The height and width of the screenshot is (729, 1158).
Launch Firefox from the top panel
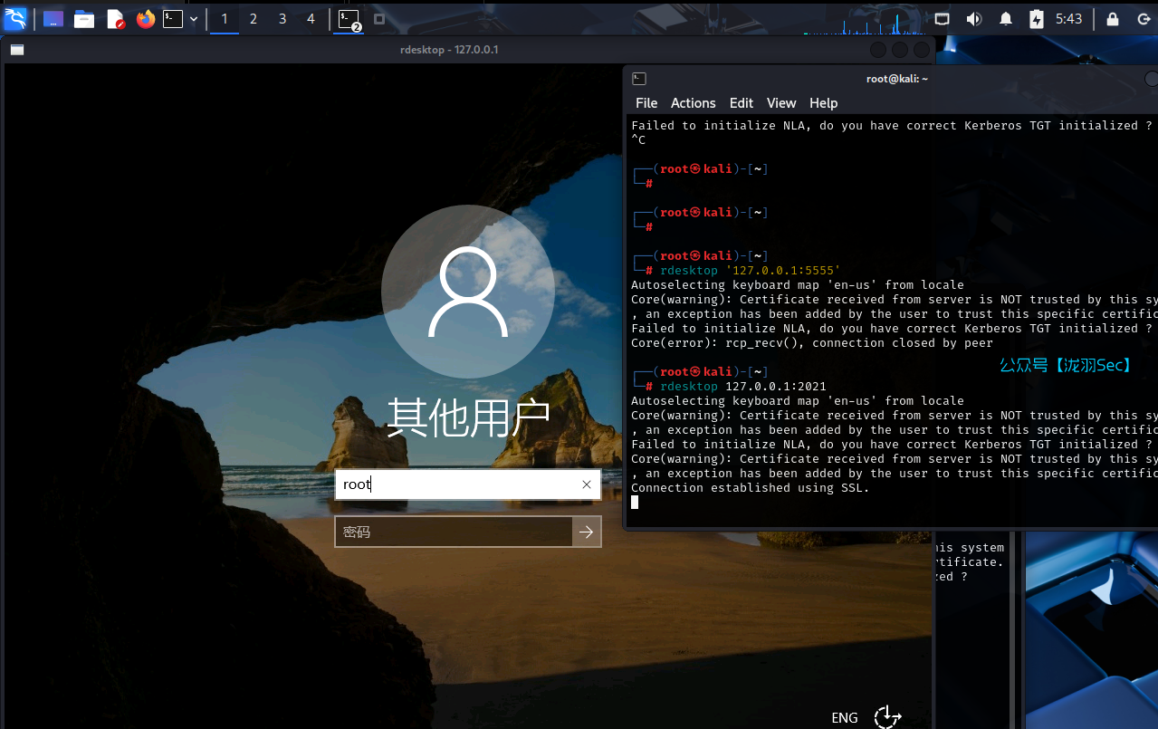click(146, 19)
